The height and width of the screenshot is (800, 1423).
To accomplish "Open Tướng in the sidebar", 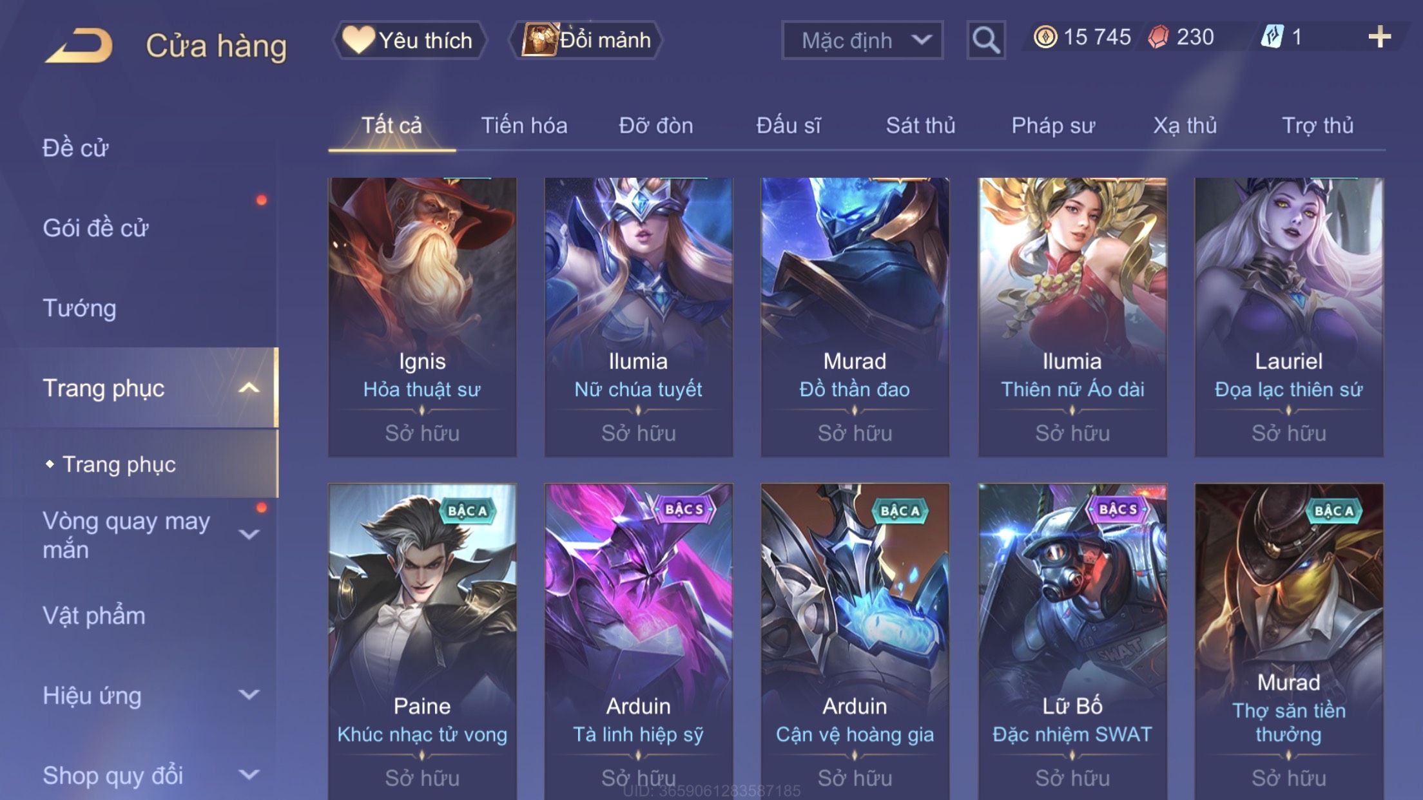I will pos(79,308).
